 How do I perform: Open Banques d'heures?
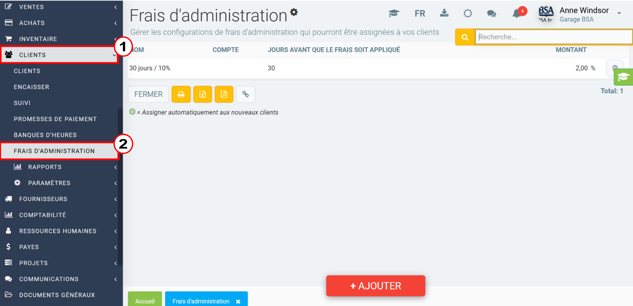point(45,135)
